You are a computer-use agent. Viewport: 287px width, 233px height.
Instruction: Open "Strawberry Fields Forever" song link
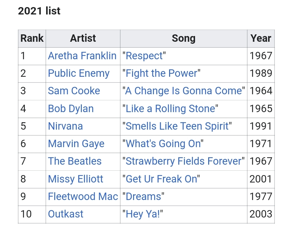point(184,161)
